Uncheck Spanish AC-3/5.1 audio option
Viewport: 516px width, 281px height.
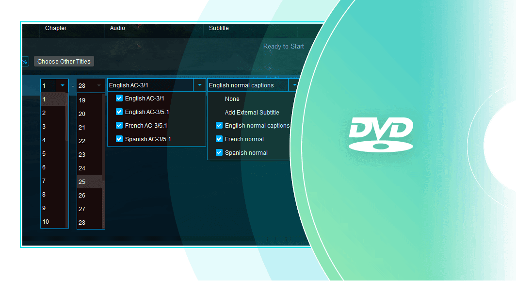[x=119, y=139]
